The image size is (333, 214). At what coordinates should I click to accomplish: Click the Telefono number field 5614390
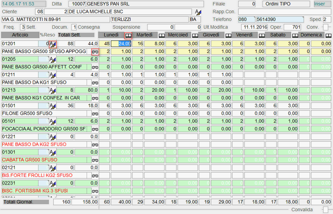(280, 19)
